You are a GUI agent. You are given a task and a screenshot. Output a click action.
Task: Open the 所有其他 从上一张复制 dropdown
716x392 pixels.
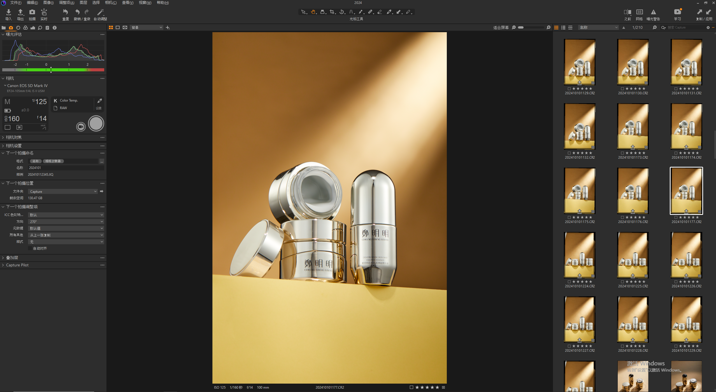(66, 235)
